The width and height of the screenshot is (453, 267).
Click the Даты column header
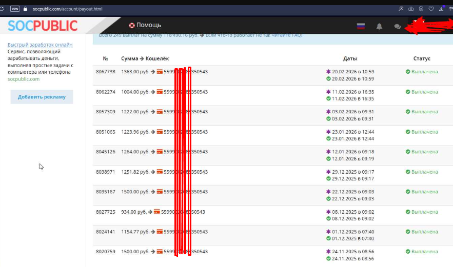tap(350, 58)
